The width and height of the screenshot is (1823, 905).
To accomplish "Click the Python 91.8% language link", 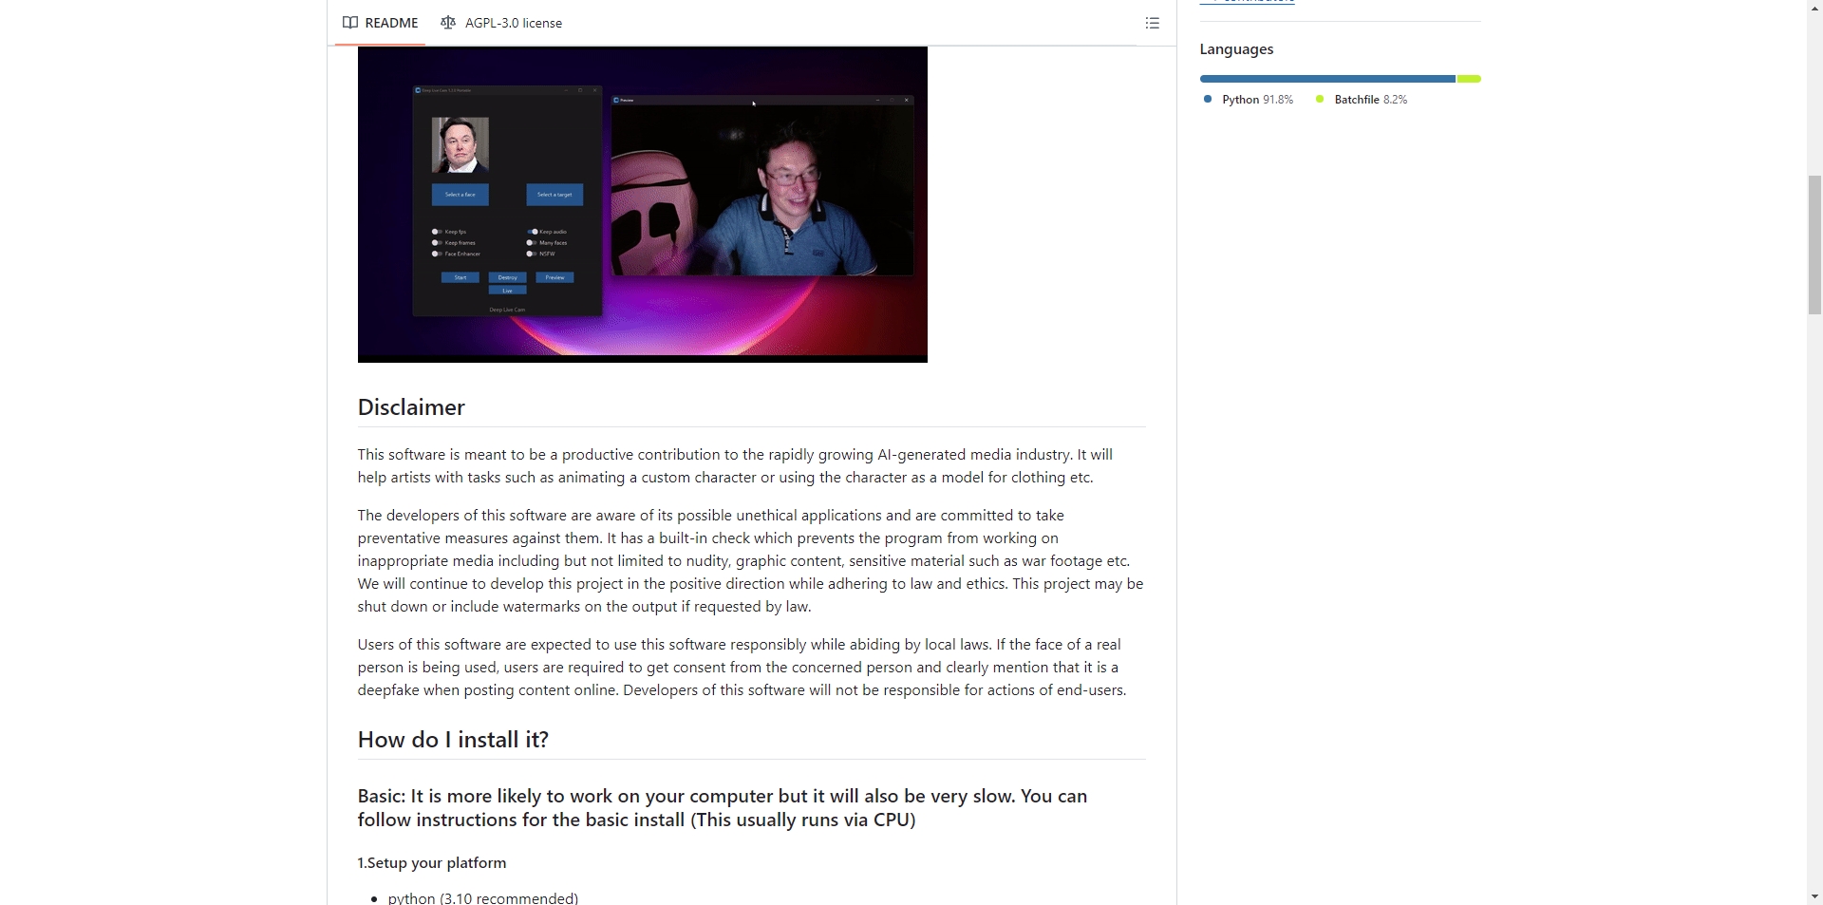I will tap(1248, 100).
